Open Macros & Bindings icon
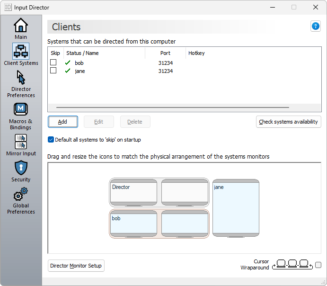The image size is (327, 286). [21, 109]
